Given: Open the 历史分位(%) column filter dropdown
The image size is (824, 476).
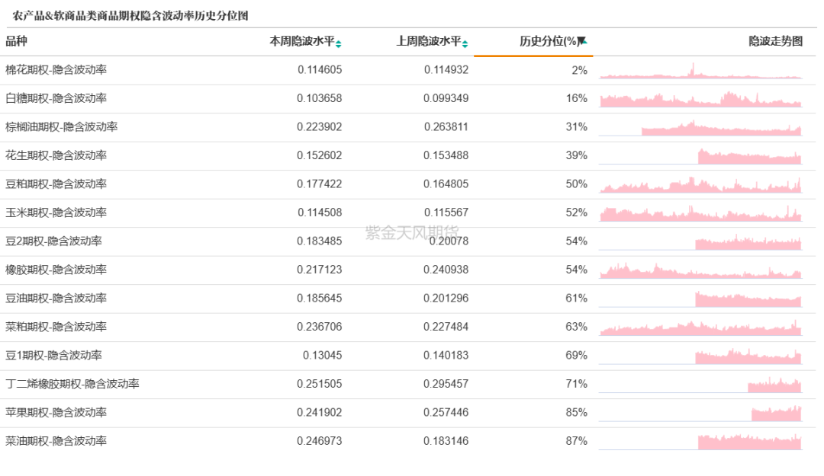Looking at the screenshot, I should pyautogui.click(x=582, y=42).
